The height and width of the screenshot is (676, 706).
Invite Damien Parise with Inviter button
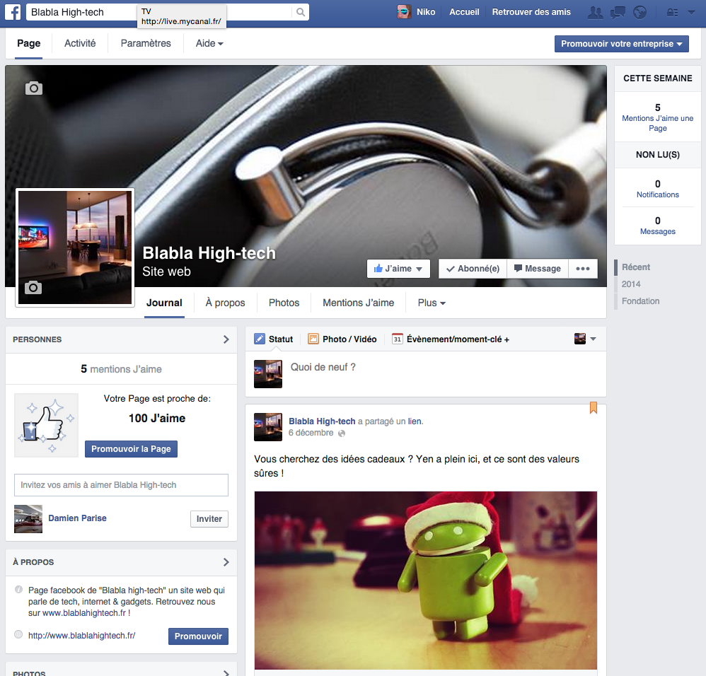click(x=209, y=519)
